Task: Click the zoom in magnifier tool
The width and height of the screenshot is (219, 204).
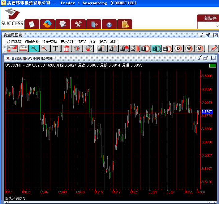Action: coord(34,48)
